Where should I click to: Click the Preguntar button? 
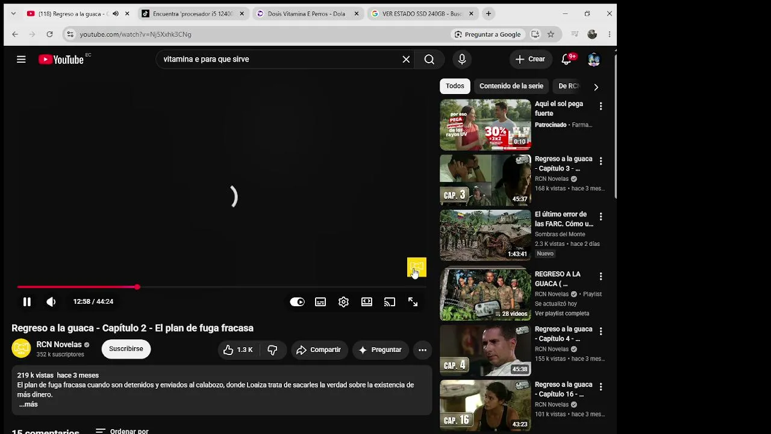pyautogui.click(x=380, y=350)
